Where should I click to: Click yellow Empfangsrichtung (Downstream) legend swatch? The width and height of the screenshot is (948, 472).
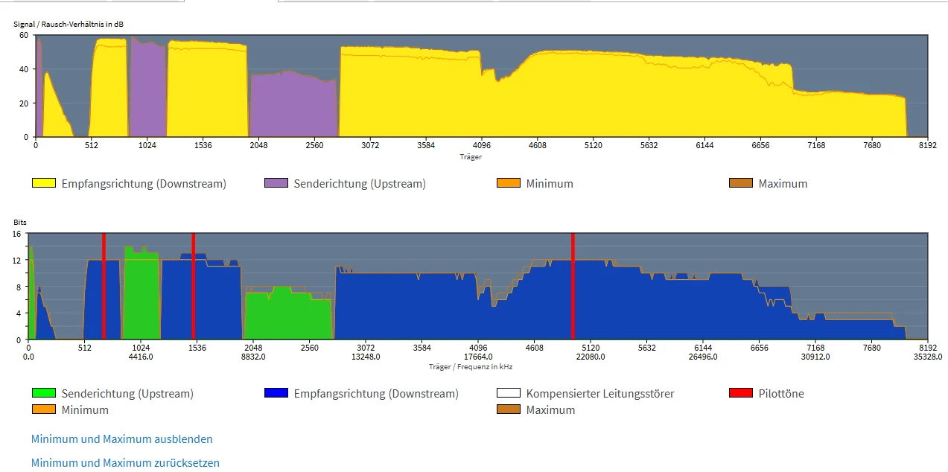pyautogui.click(x=44, y=183)
